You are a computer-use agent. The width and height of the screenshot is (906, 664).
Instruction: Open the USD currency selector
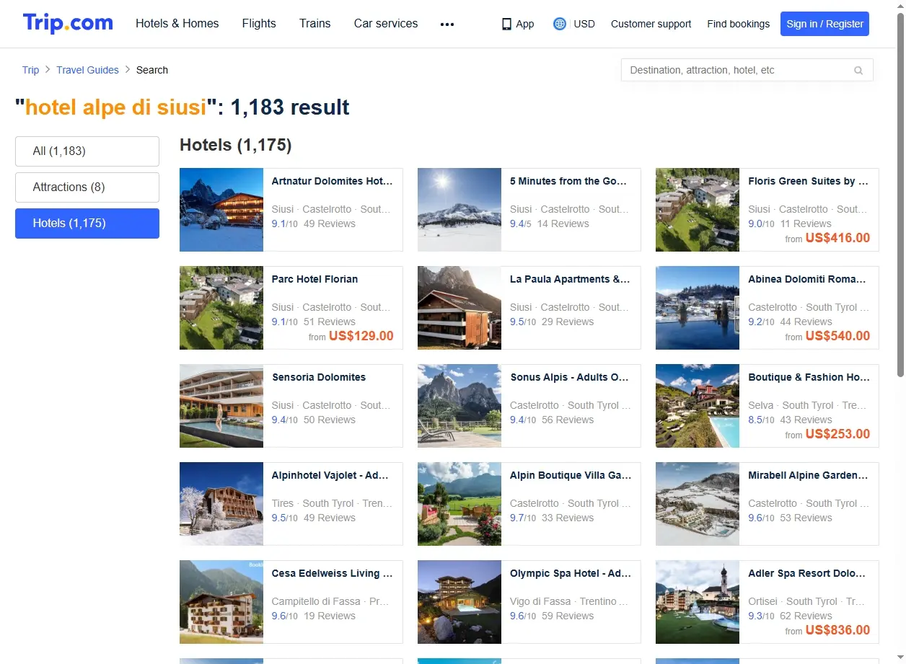coord(584,24)
